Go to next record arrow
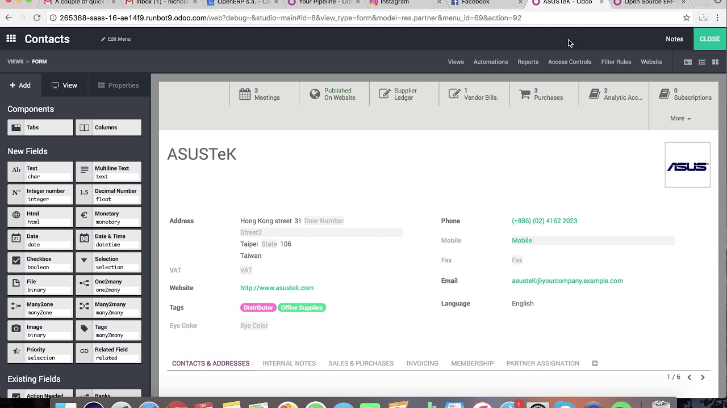The height and width of the screenshot is (408, 727). (703, 377)
